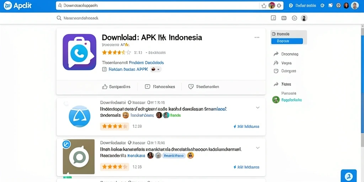Click the blue badge on the olive thumbnail
364x182 pixels.
point(66,144)
